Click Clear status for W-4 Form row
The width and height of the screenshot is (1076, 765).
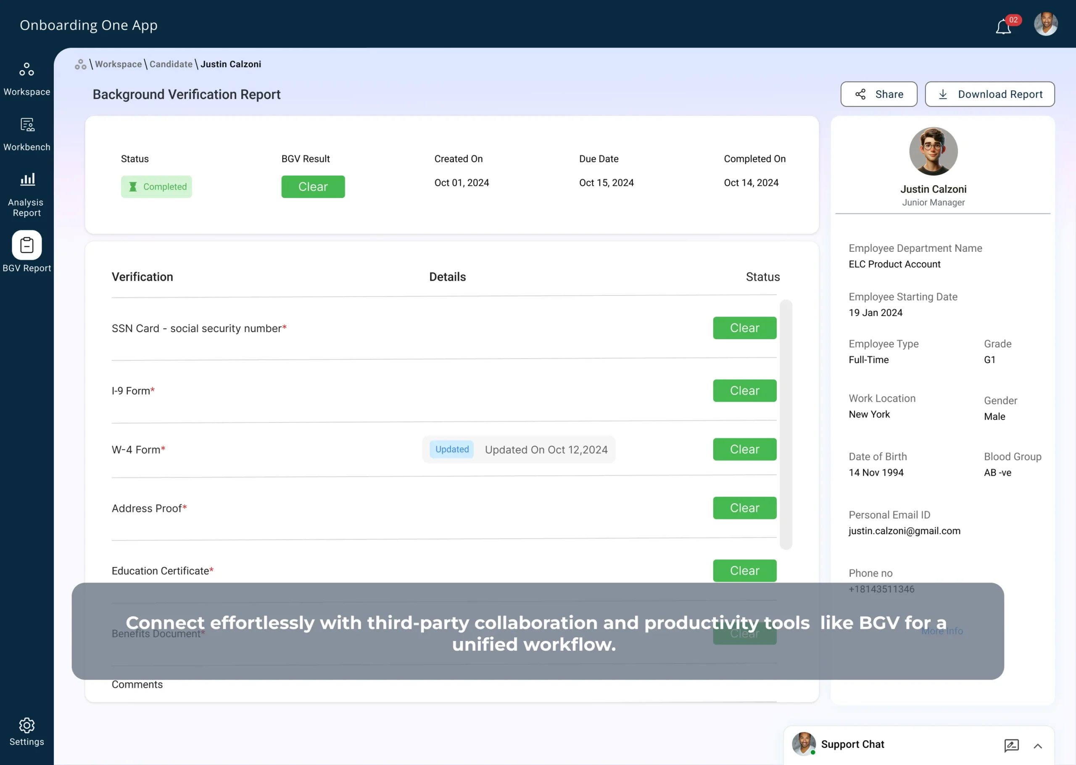744,449
